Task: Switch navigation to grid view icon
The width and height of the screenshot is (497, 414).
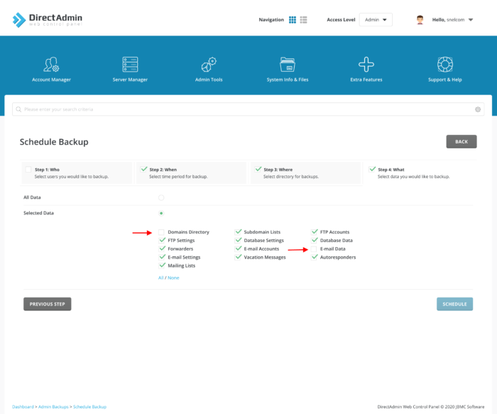Action: point(293,20)
